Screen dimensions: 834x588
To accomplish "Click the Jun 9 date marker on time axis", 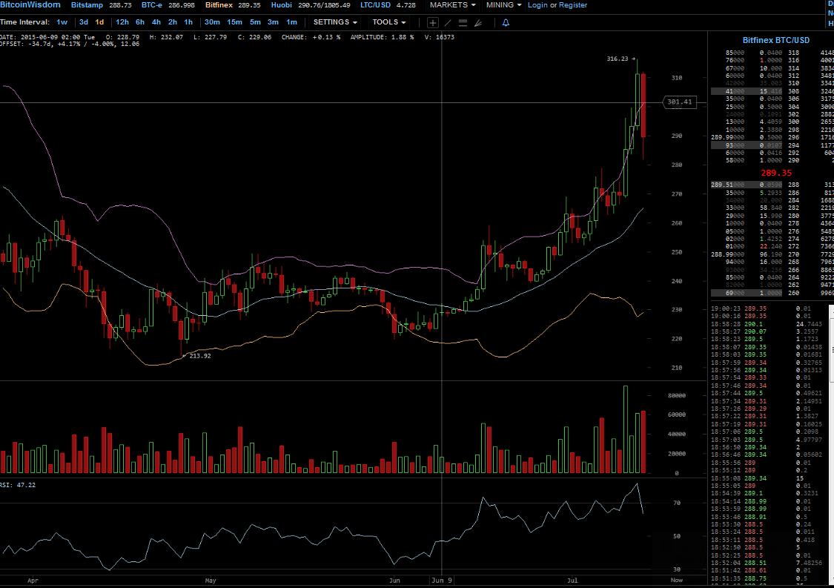I will tap(442, 580).
